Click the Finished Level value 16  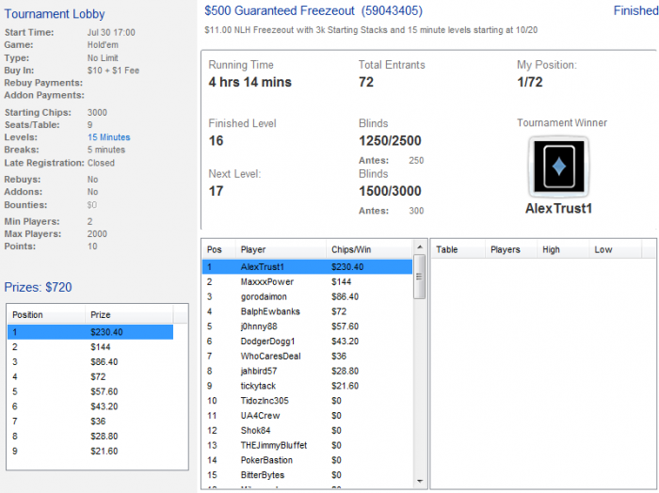click(216, 141)
